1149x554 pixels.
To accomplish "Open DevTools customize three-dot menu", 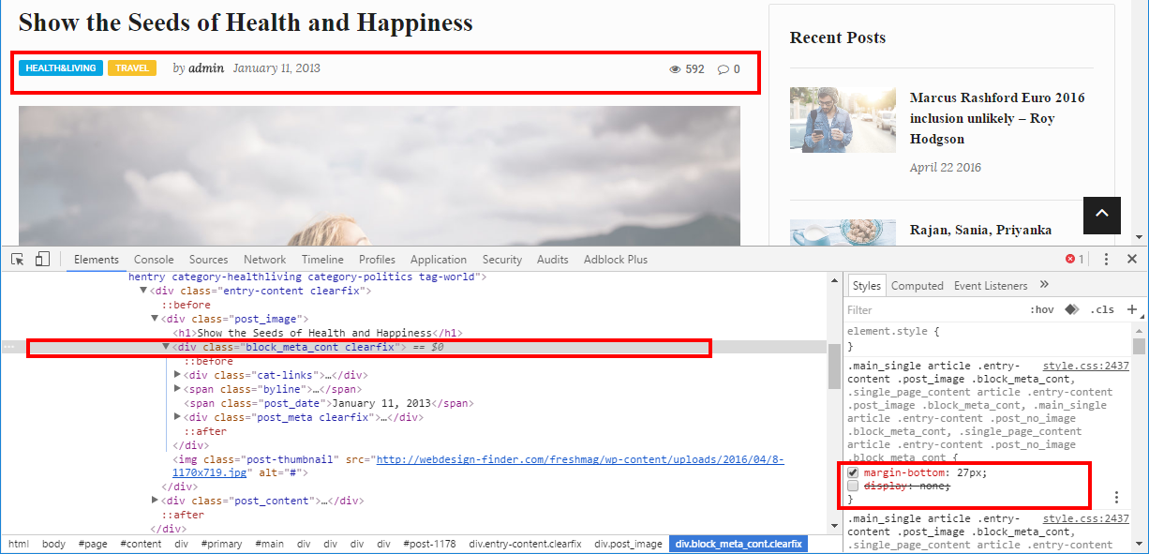I will coord(1106,260).
